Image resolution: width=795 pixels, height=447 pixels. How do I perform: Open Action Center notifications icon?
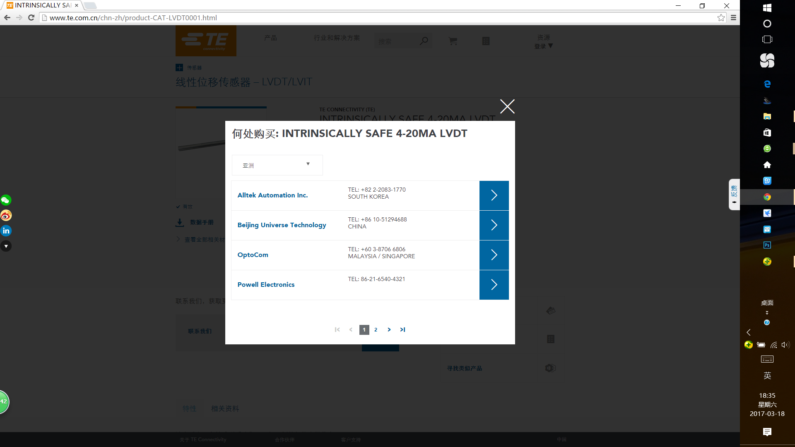pyautogui.click(x=767, y=432)
